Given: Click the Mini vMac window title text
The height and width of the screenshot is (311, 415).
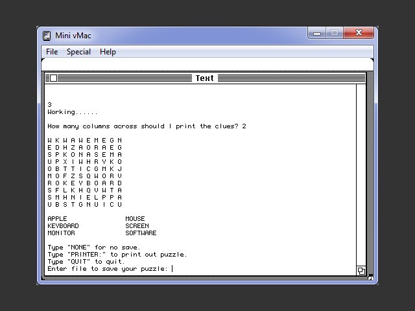Looking at the screenshot, I should tap(73, 36).
